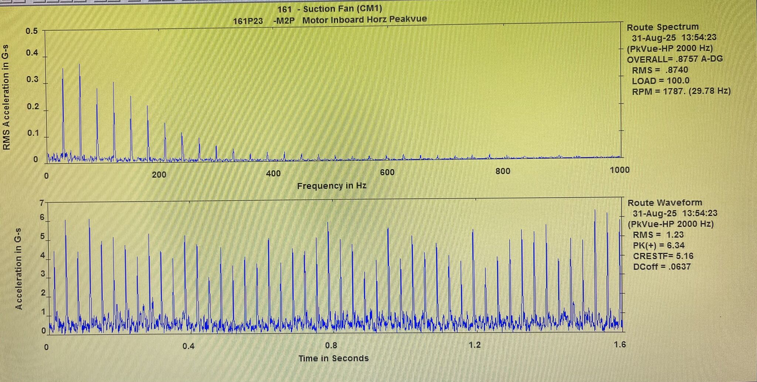Image resolution: width=757 pixels, height=382 pixels.
Task: Click the "1.2" time axis tick label
Action: click(x=475, y=345)
